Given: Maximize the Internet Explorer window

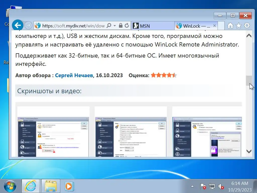Looking at the screenshot, I should click(233, 16).
